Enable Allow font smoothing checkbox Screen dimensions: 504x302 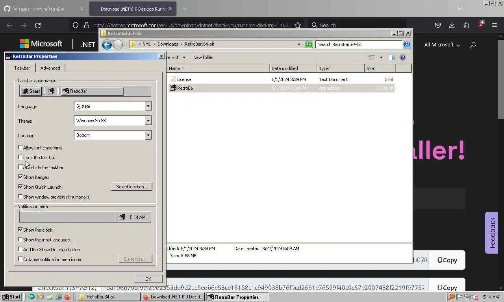20,147
